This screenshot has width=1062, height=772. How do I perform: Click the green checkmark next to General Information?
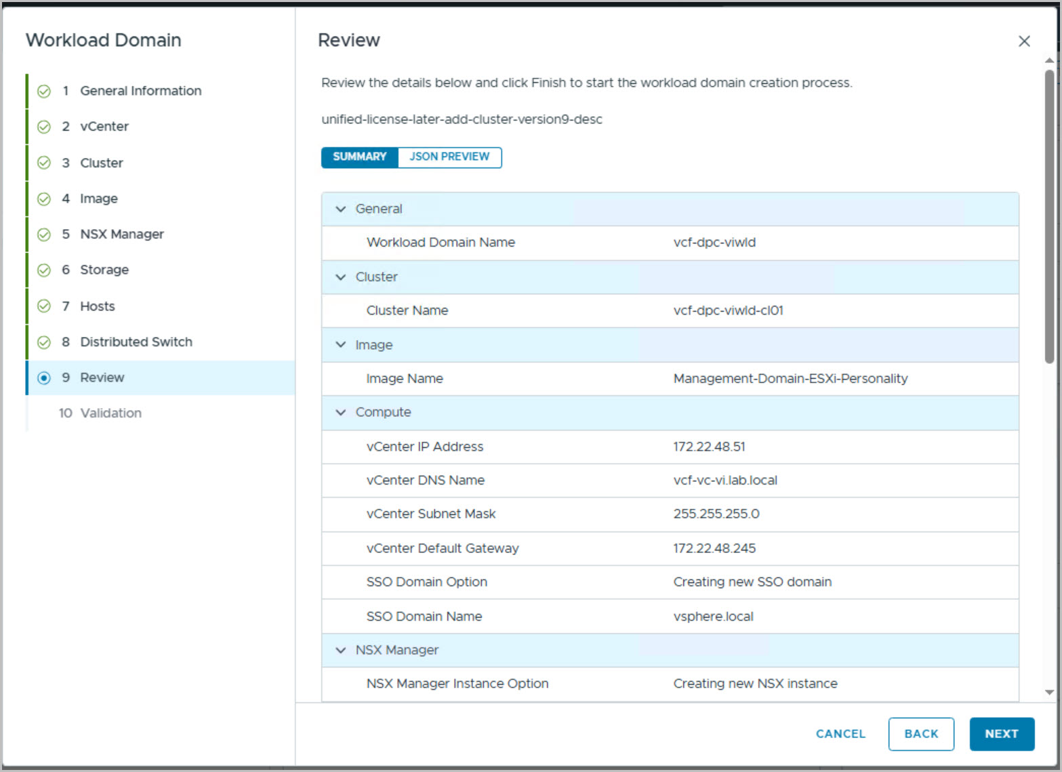44,92
